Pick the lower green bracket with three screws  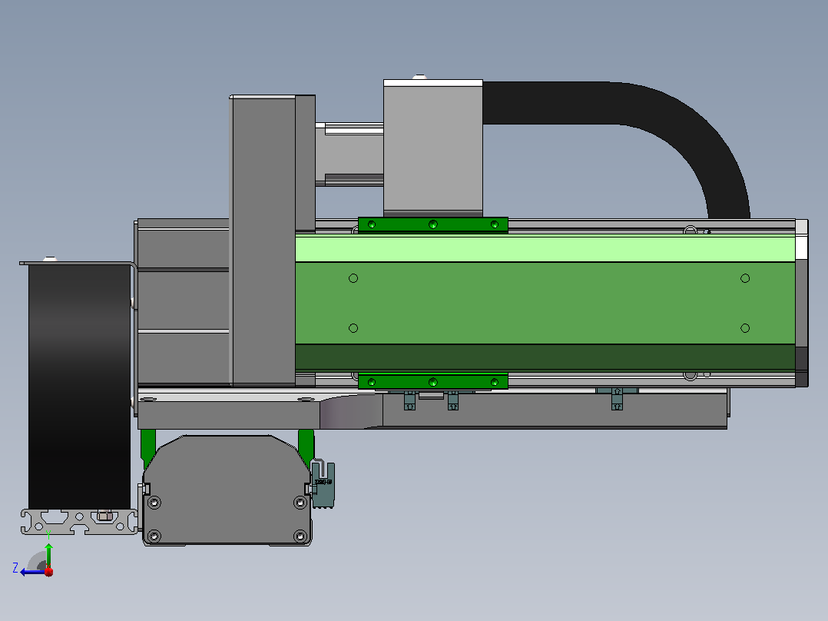click(433, 381)
